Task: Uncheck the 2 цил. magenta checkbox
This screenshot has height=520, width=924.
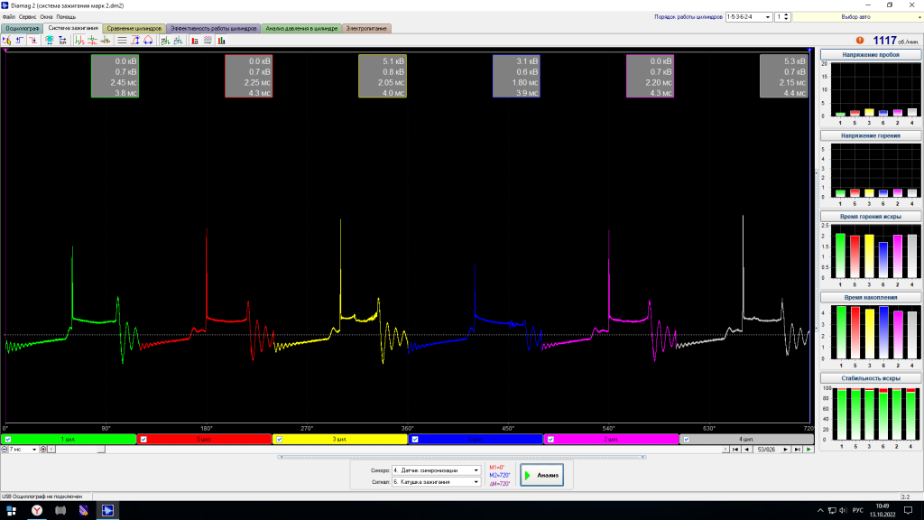Action: (550, 440)
